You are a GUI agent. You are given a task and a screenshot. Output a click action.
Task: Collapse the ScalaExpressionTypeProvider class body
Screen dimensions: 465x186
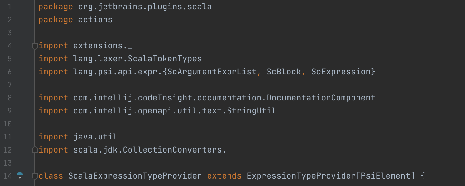point(35,176)
